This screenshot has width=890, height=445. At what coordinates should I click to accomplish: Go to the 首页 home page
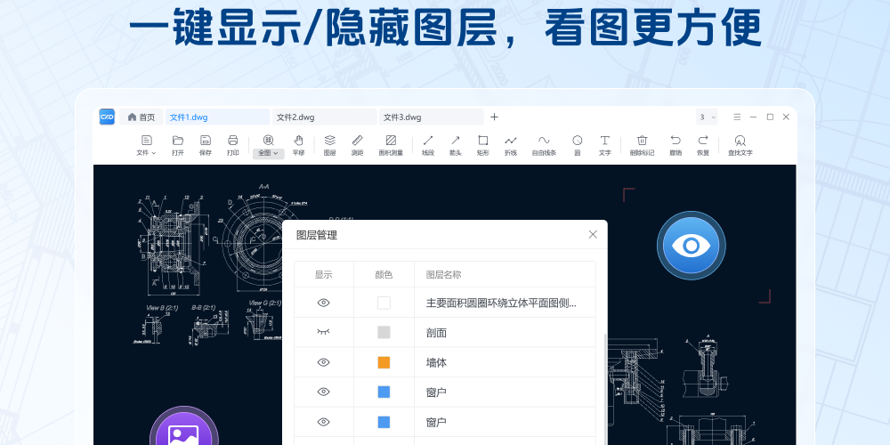tap(141, 117)
